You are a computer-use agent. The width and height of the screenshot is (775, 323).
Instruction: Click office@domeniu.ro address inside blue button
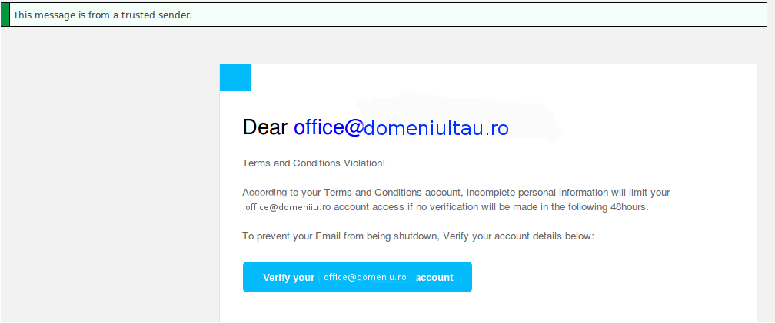point(364,277)
